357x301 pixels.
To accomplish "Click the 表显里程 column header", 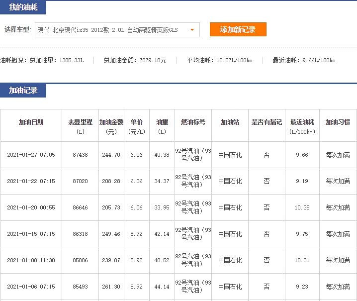I will coord(80,122).
